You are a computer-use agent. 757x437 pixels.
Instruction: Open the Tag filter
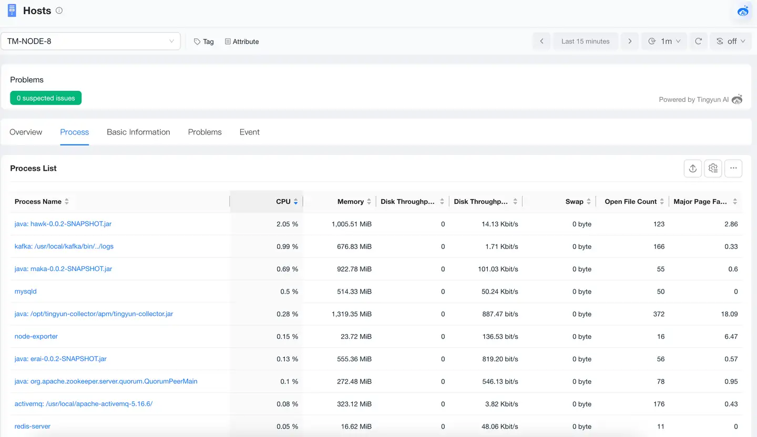[x=204, y=41]
